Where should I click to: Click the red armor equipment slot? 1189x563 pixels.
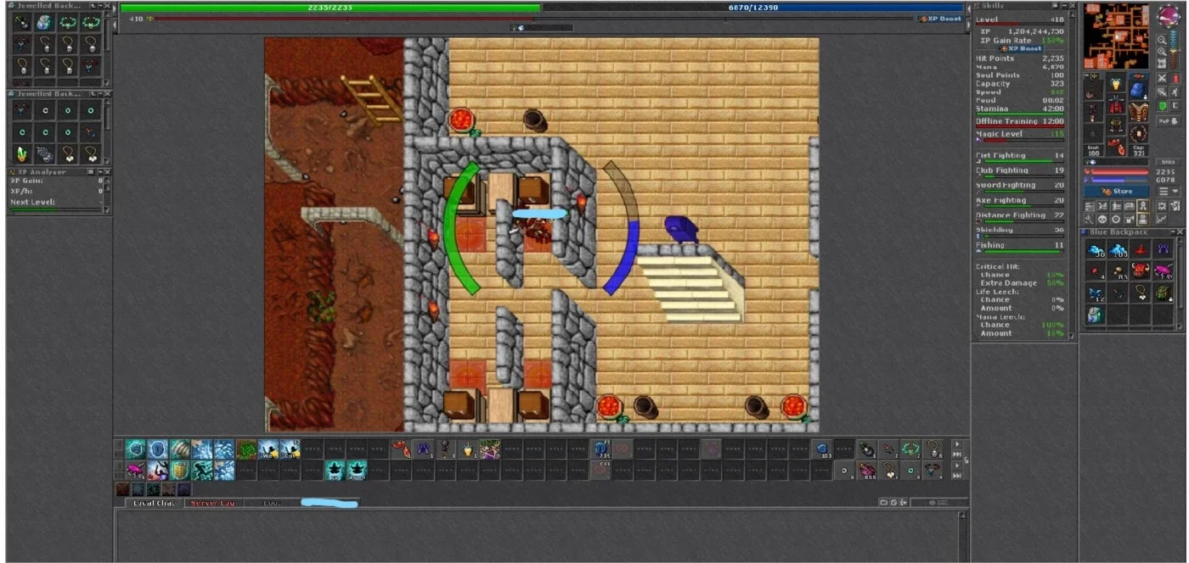point(1117,105)
